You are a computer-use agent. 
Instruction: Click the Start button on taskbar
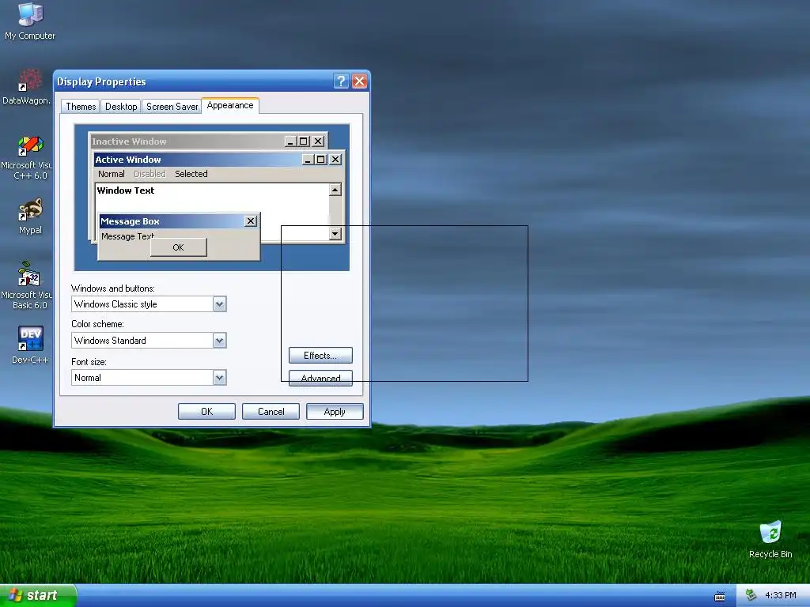point(38,595)
